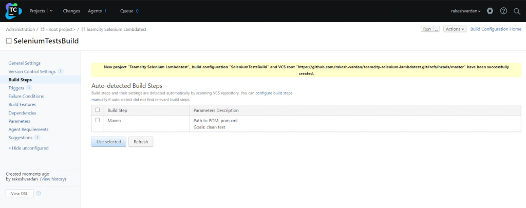Expand the Projects dropdown arrow
The width and height of the screenshot is (526, 208).
click(x=51, y=11)
